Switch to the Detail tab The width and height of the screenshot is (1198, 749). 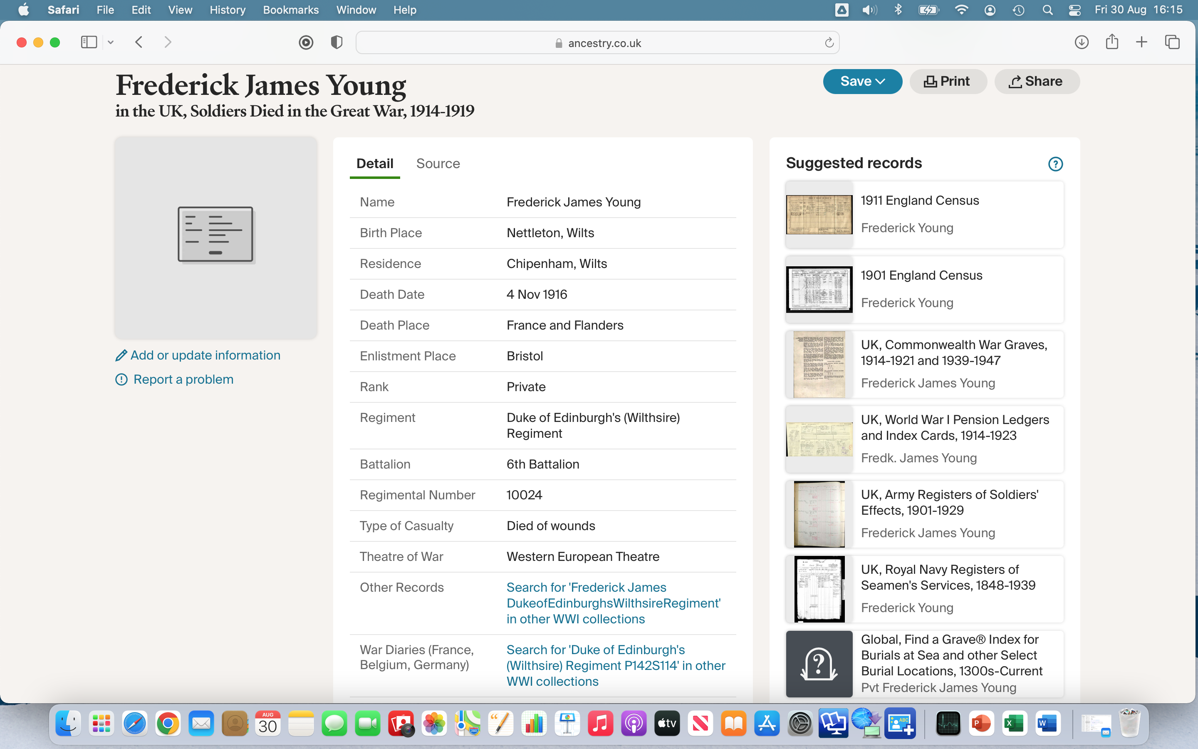[375, 164]
